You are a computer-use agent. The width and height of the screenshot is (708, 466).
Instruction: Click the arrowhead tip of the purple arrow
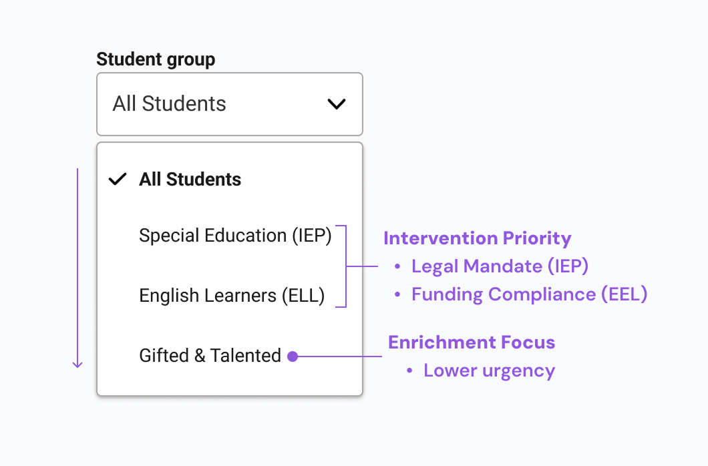point(77,366)
